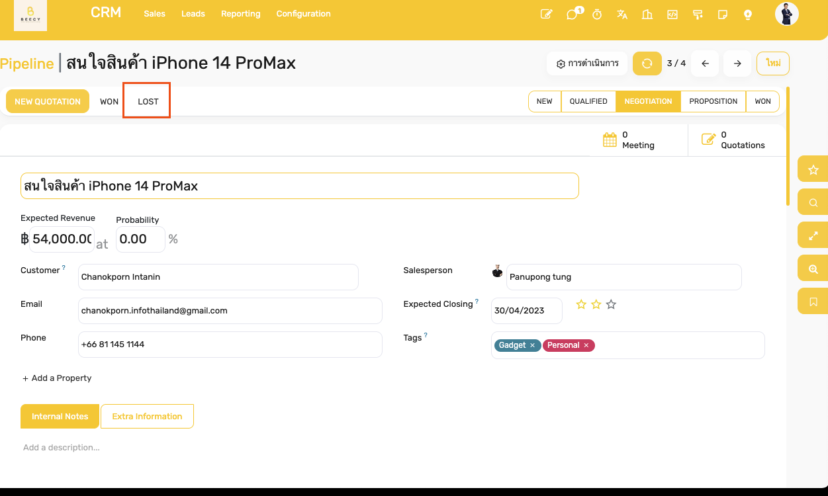The image size is (828, 496).
Task: Open the stopwatch timer icon
Action: [597, 14]
